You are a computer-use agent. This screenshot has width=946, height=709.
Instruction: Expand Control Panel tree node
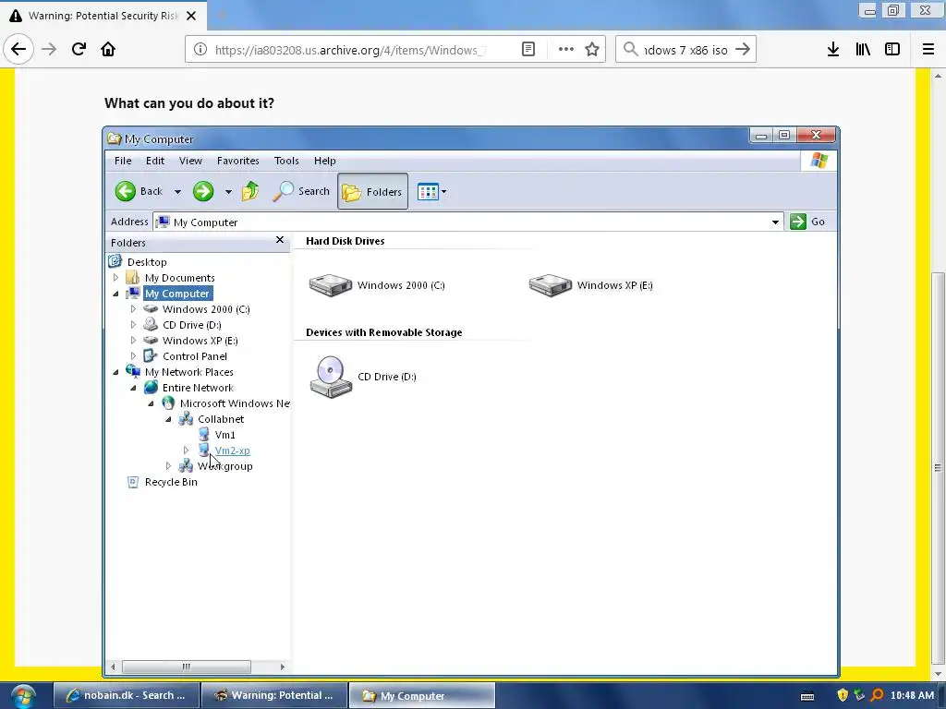tap(133, 356)
